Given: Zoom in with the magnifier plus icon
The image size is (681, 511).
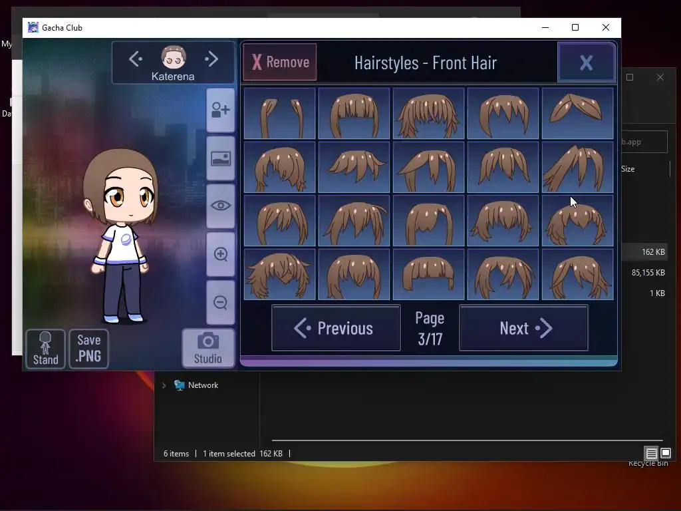Looking at the screenshot, I should (221, 254).
